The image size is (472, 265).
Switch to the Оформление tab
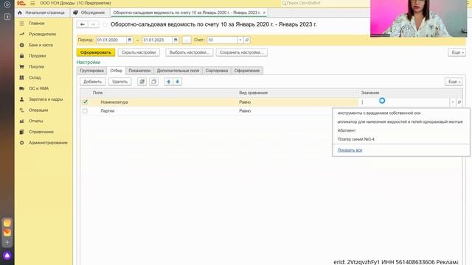[x=247, y=71]
